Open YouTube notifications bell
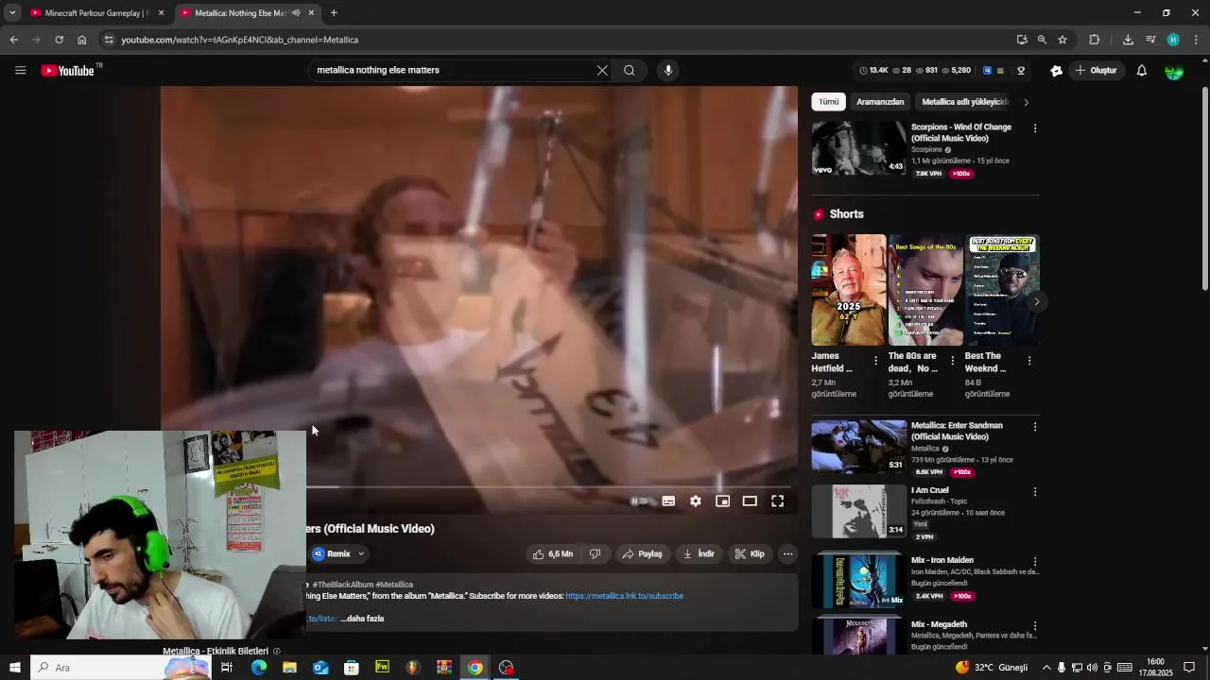This screenshot has height=680, width=1210. tap(1141, 71)
